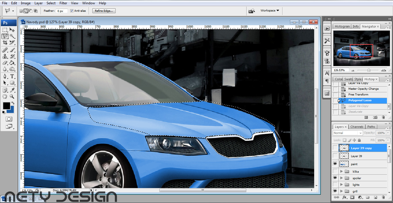The height and width of the screenshot is (203, 393).
Task: Open the Select menu
Action: pos(51,3)
